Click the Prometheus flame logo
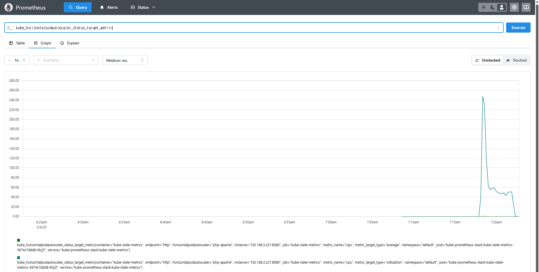The width and height of the screenshot is (539, 272). [9, 7]
